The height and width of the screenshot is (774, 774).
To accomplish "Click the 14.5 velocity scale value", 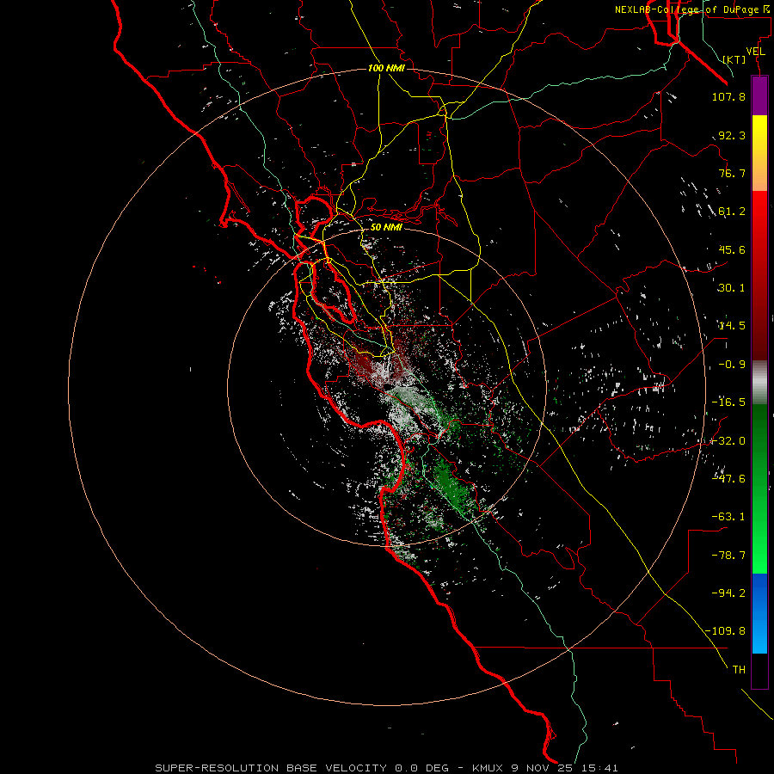I will [732, 326].
